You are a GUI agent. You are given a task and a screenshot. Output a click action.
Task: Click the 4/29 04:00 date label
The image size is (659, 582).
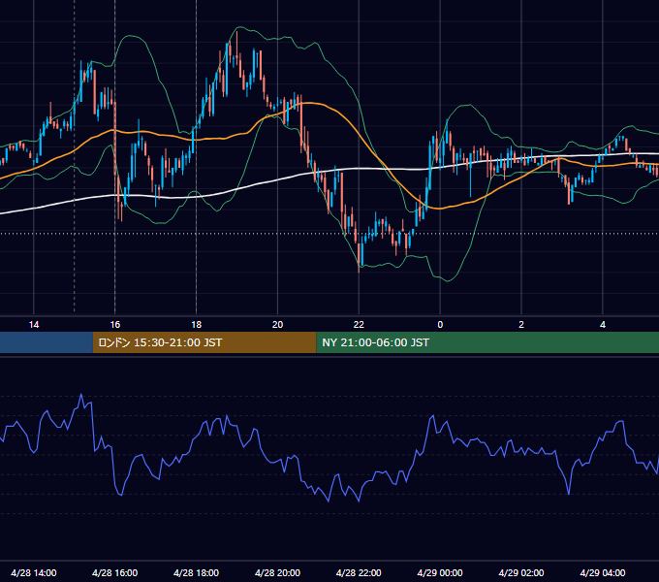(x=603, y=572)
